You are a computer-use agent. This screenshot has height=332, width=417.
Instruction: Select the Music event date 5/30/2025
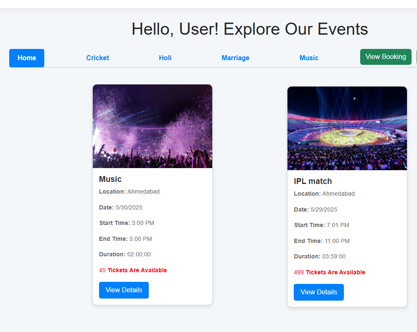pyautogui.click(x=129, y=207)
